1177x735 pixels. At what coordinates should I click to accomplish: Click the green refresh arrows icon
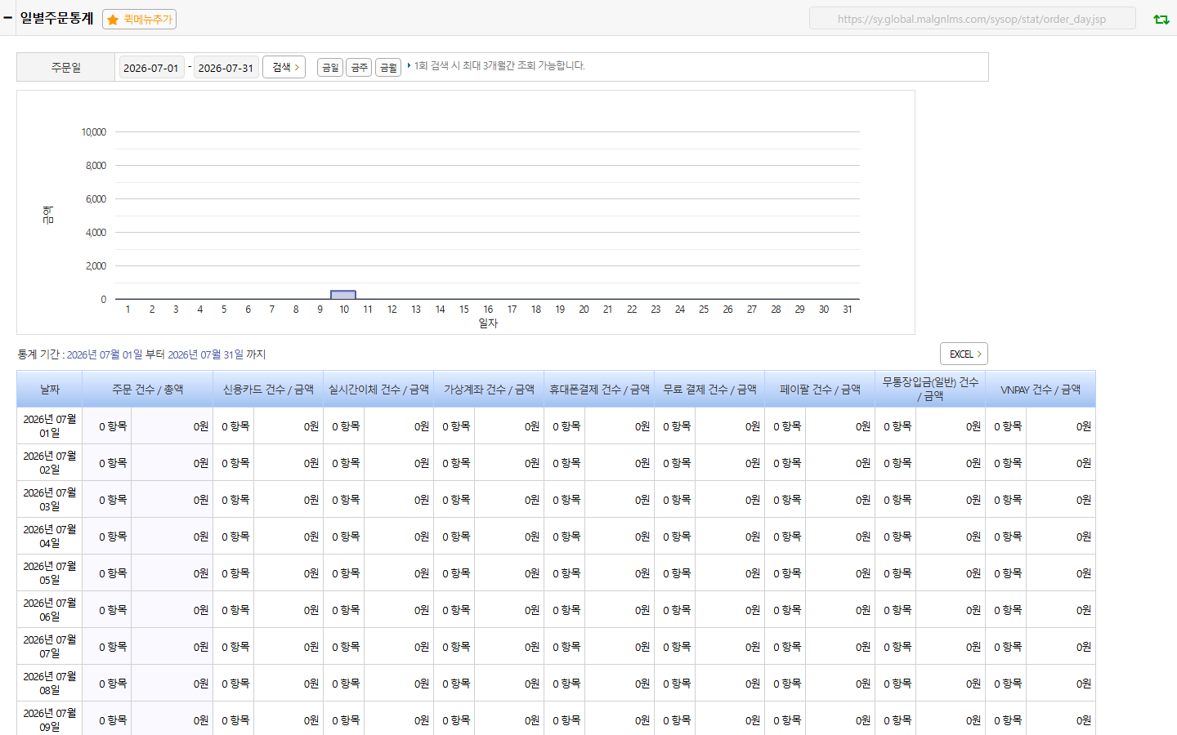[x=1161, y=19]
